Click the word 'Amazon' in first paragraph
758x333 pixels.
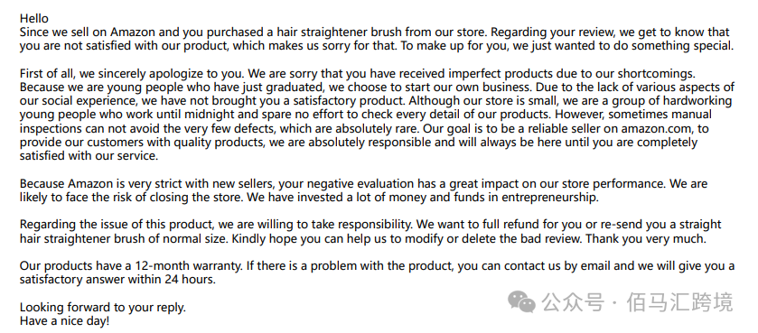click(x=133, y=32)
